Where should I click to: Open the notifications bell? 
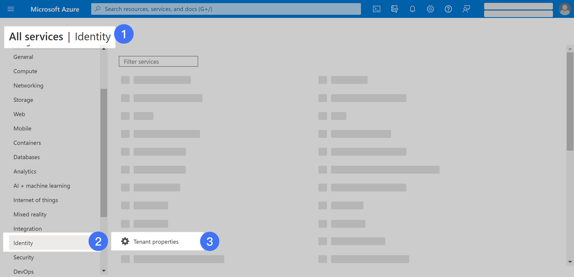413,9
